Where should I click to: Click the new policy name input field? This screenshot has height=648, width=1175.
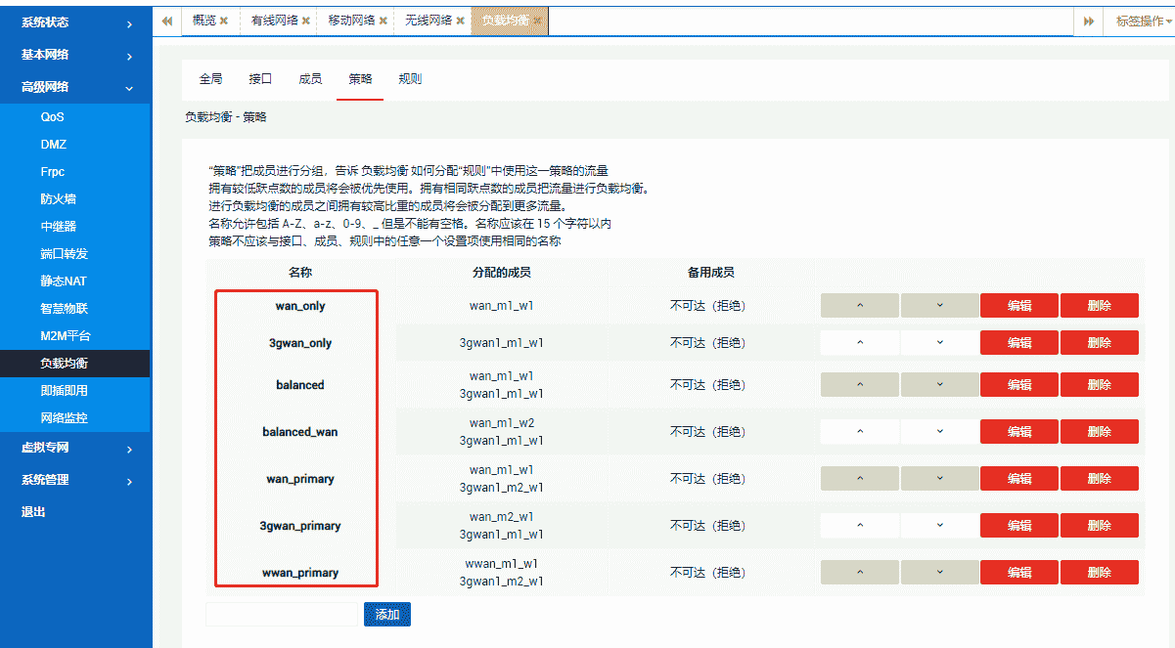coord(281,614)
